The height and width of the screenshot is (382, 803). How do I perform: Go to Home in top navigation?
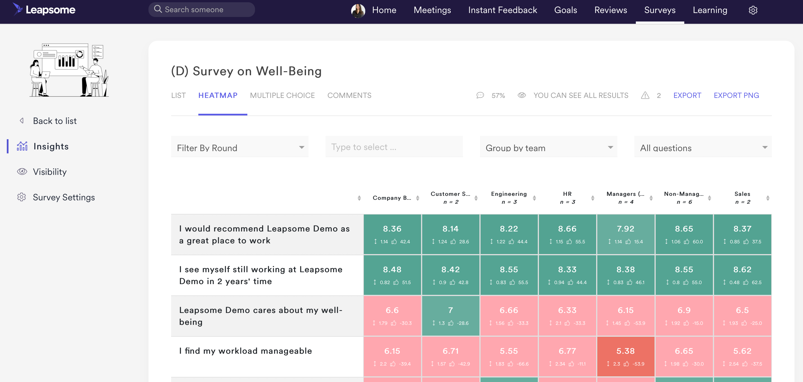[384, 10]
